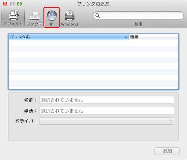Viewport: 187px width, 160px height.
Task: Toggle the sort arrow in プリンタ名 header
Action: point(126,37)
